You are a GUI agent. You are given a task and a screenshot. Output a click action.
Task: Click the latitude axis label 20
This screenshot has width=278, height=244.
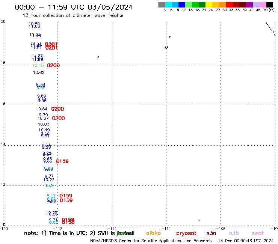(3, 21)
